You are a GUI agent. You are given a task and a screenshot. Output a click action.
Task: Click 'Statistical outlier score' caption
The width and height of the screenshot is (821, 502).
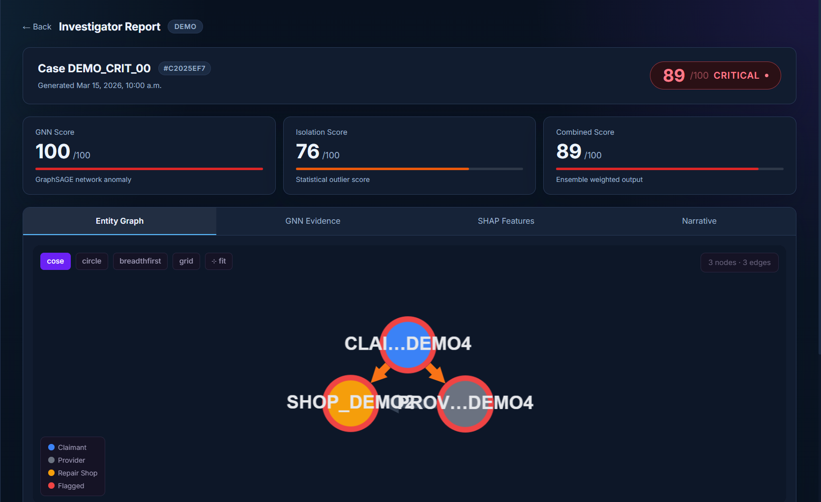pyautogui.click(x=333, y=179)
